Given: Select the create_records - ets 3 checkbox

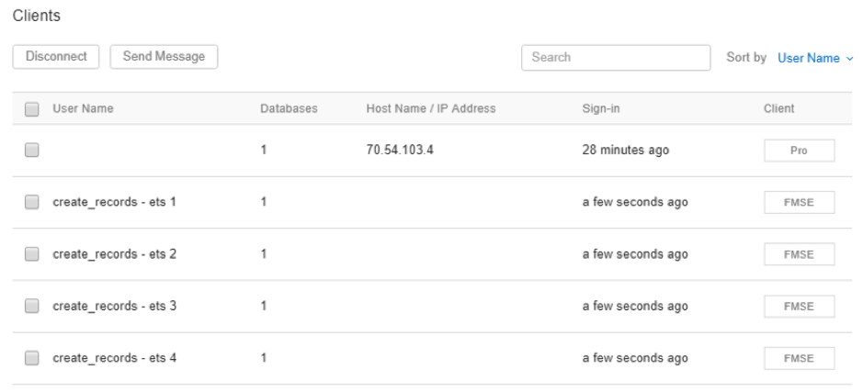Looking at the screenshot, I should pyautogui.click(x=32, y=306).
